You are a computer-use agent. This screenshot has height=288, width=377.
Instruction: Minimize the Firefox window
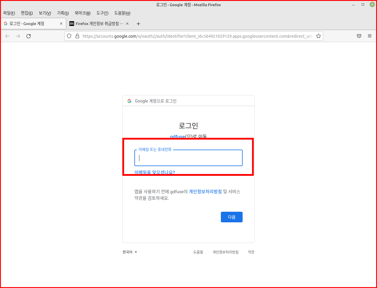(x=353, y=5)
